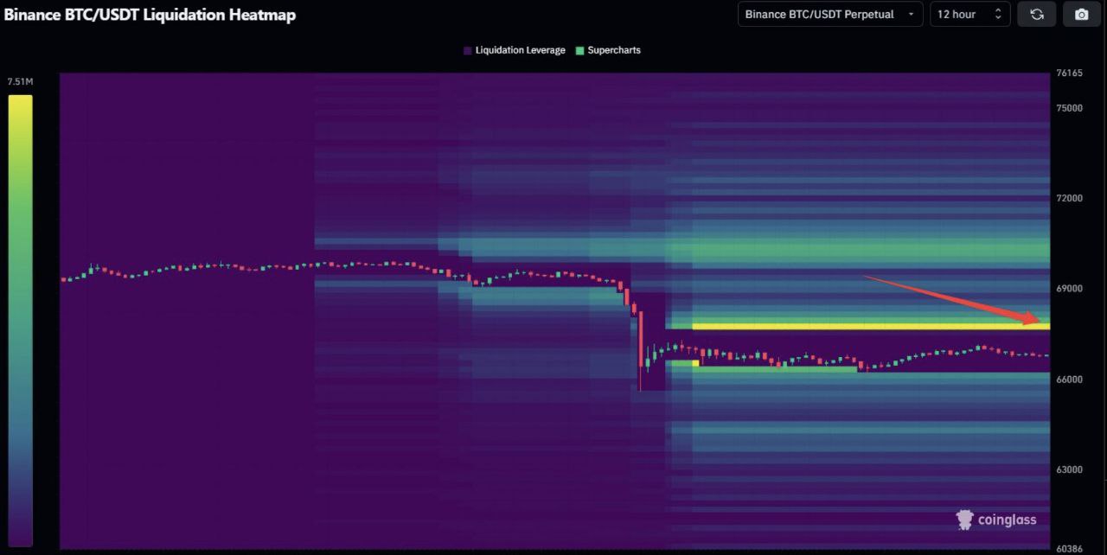
Task: Click the red annotation arrow head
Action: (x=1038, y=318)
